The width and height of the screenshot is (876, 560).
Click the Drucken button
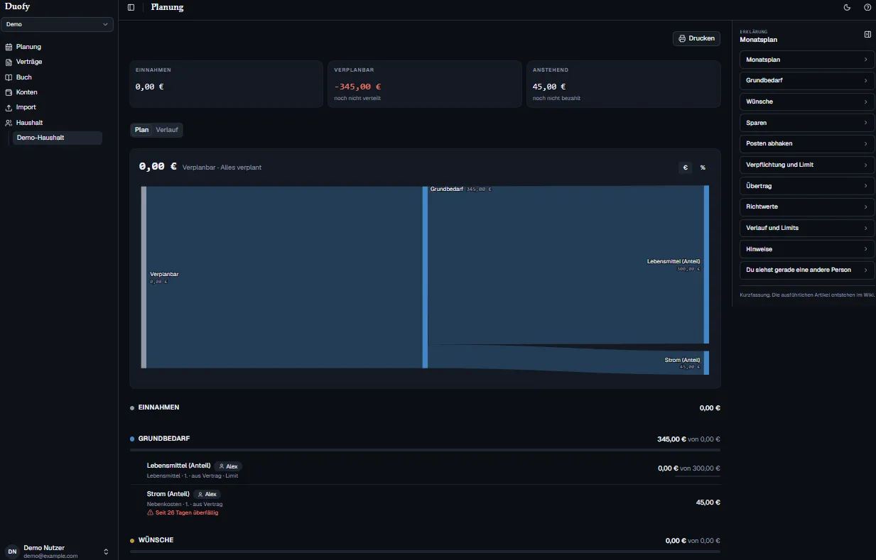click(x=696, y=38)
